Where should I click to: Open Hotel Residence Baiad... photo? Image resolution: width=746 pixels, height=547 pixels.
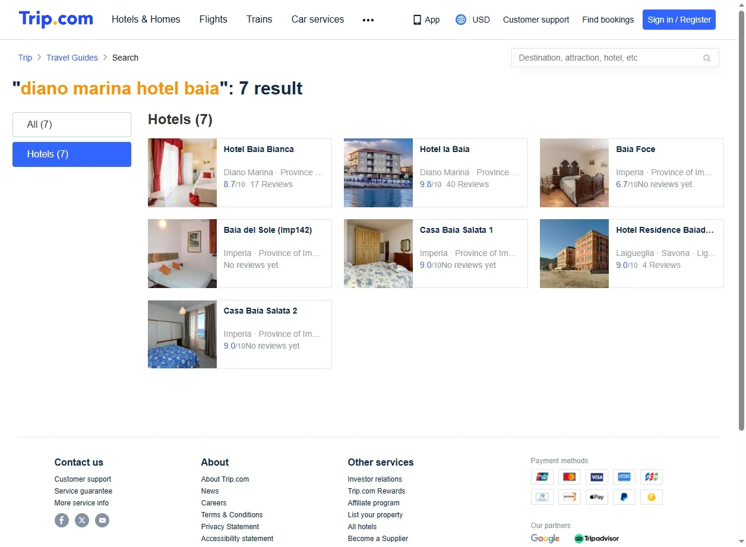point(574,254)
